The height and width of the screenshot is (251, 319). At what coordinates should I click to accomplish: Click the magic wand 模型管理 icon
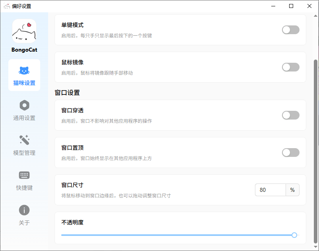[x=24, y=140]
